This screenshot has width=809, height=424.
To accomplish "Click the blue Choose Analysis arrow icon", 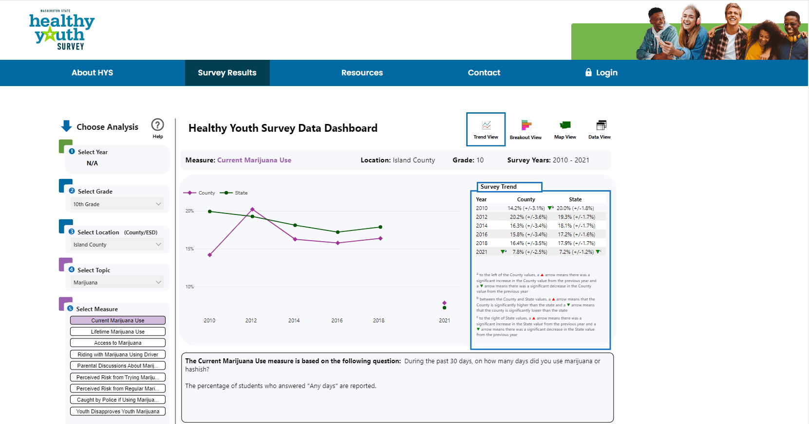I will point(67,126).
